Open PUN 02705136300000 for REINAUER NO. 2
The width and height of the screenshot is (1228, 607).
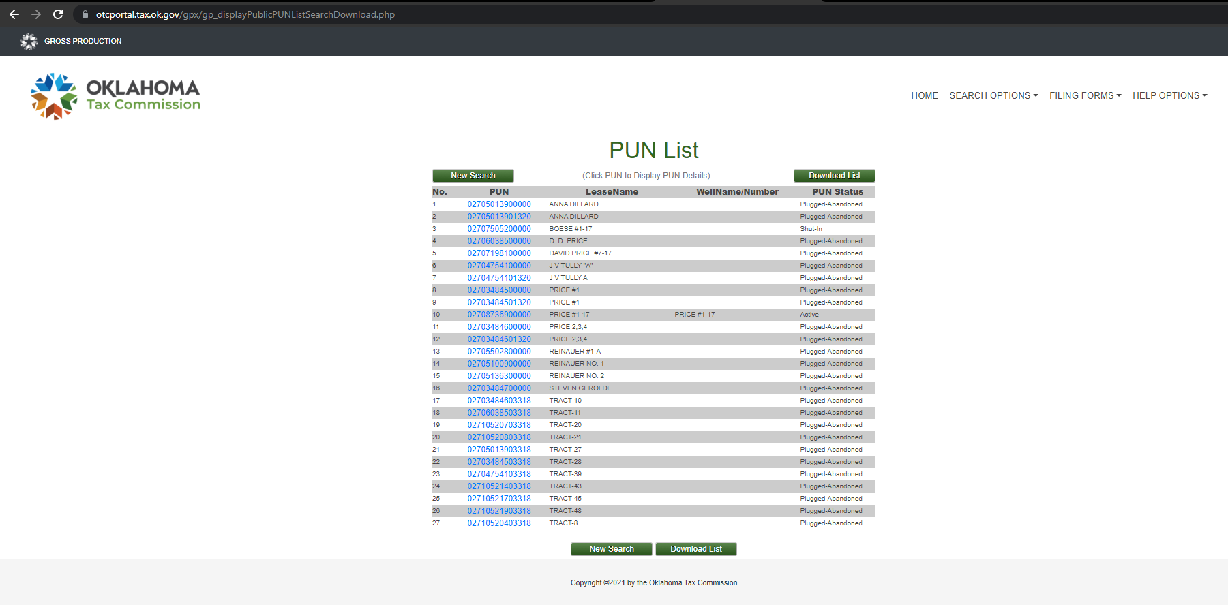click(x=499, y=376)
